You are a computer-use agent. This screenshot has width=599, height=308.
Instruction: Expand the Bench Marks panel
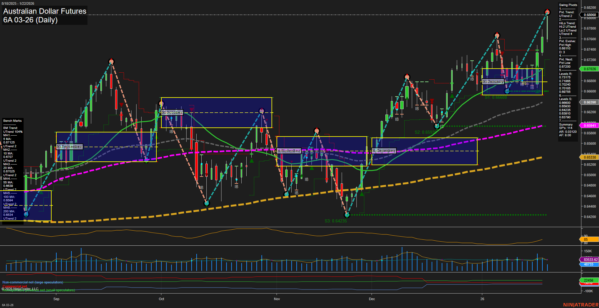point(12,120)
